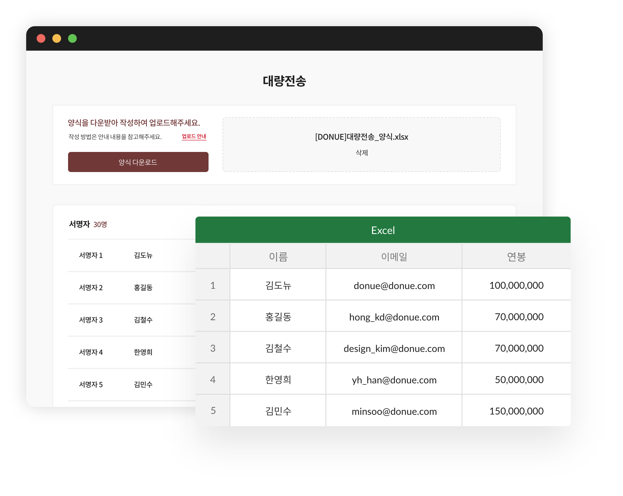The width and height of the screenshot is (623, 496).
Task: Click the 양식 다운로드 button
Action: 138,162
